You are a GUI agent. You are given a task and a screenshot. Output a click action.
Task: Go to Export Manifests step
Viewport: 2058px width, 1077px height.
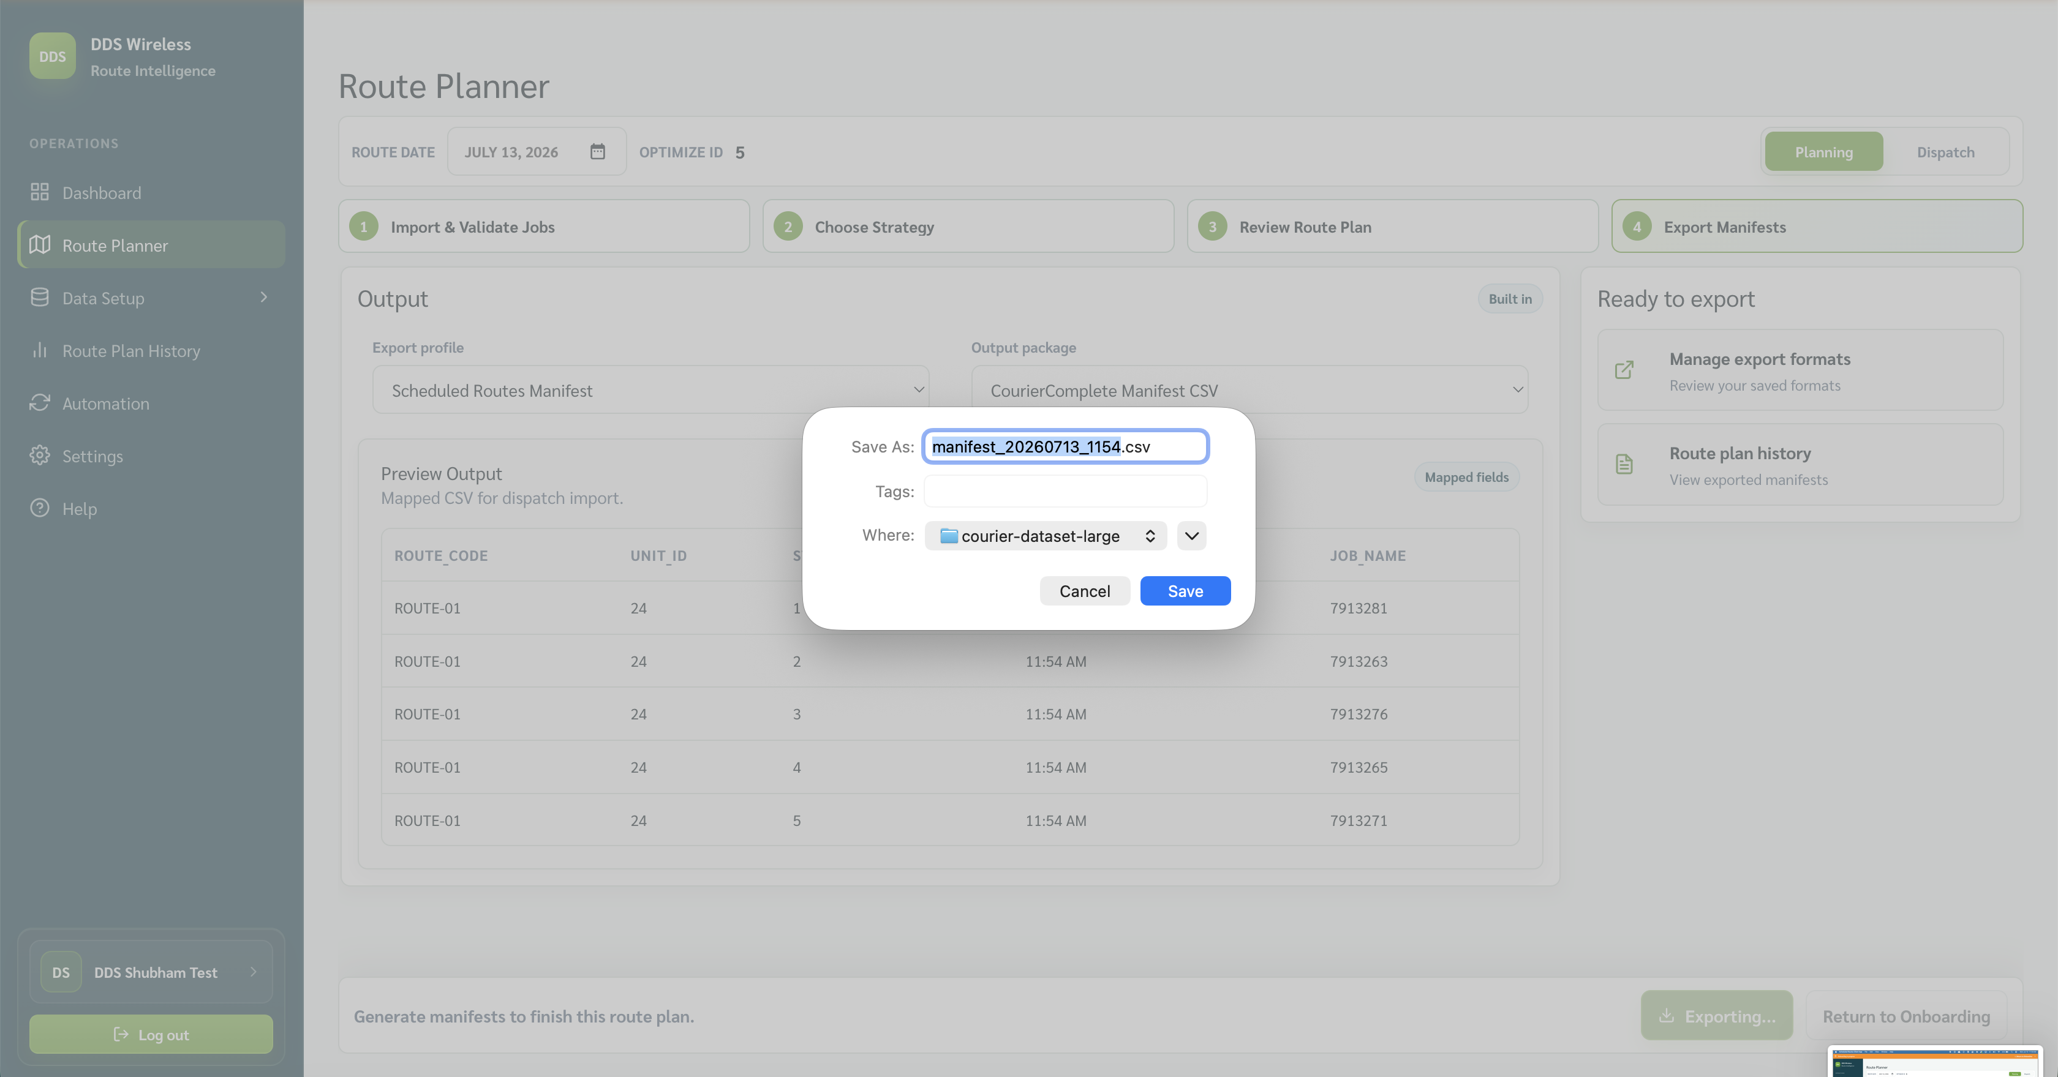coord(1816,227)
